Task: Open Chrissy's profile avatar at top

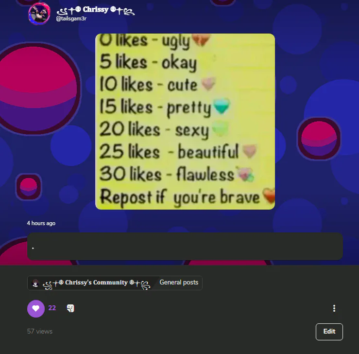Action: point(39,14)
